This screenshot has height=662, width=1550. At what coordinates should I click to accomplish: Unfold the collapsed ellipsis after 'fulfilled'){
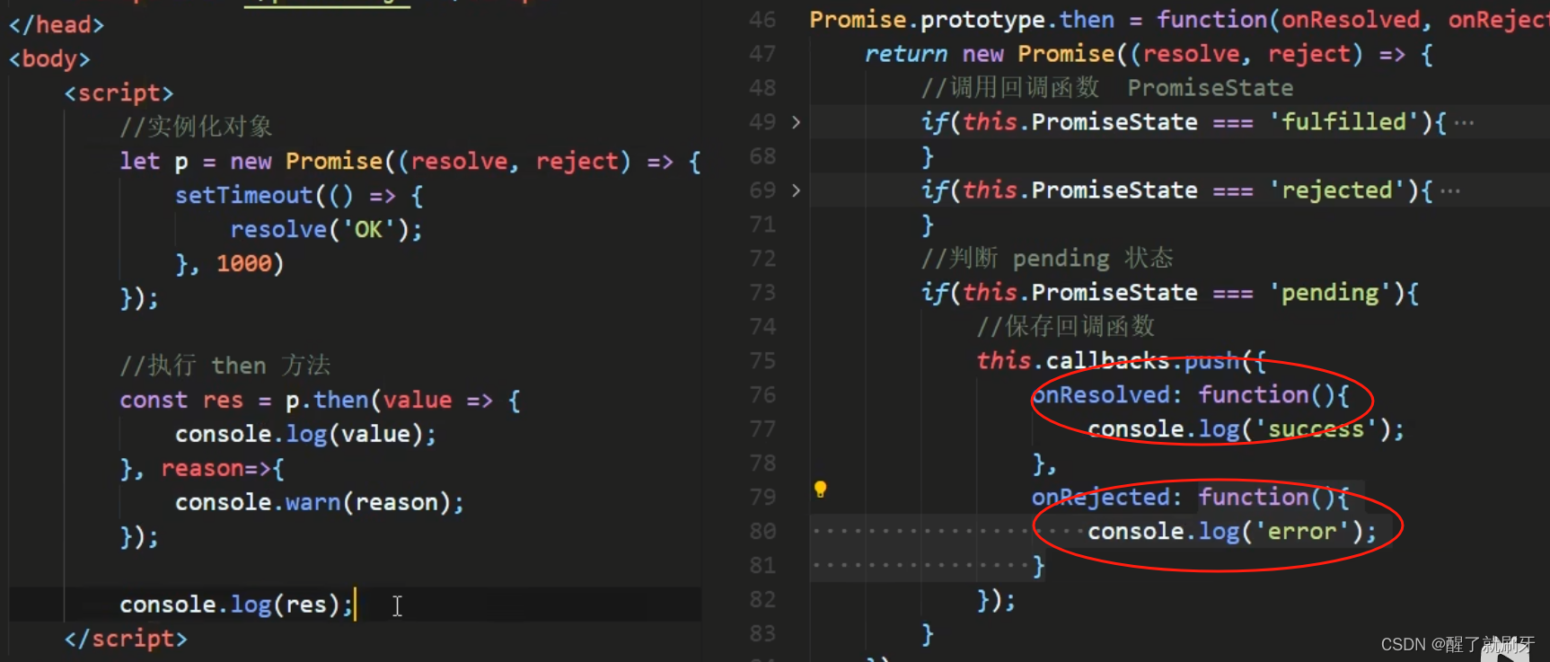(1464, 123)
